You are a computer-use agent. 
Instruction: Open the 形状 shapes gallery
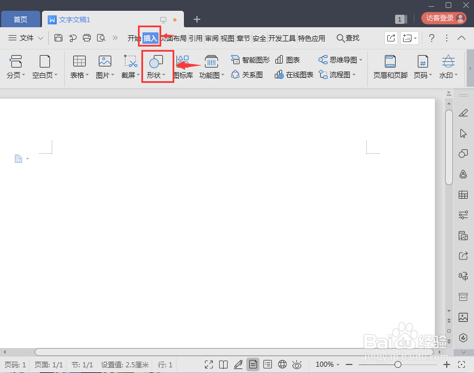point(156,67)
